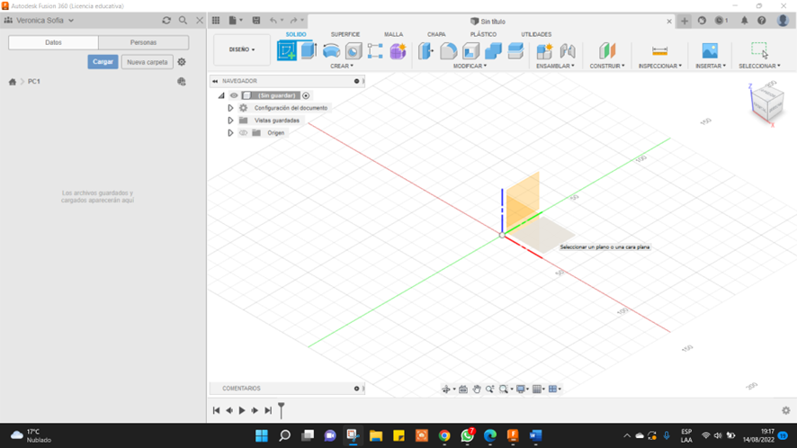Select the Shell tool
This screenshot has width=797, height=448.
pos(470,51)
